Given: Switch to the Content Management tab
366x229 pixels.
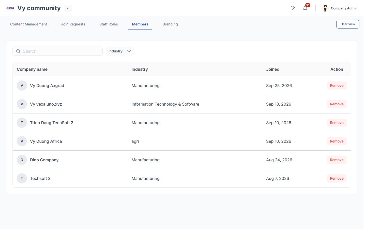Looking at the screenshot, I should [28, 24].
